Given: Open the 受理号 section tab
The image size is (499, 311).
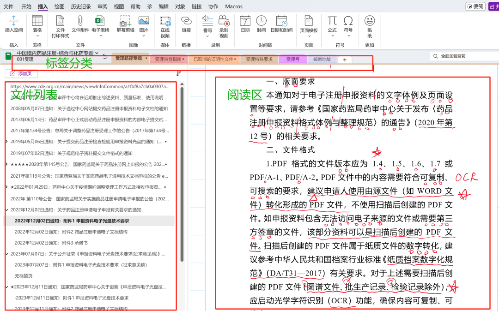Looking at the screenshot, I should click(293, 59).
